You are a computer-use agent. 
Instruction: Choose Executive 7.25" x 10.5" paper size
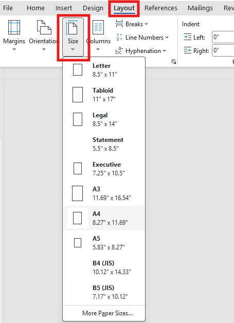(x=104, y=169)
